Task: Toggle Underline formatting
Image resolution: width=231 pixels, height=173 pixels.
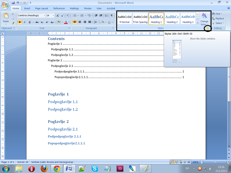Action: click(30, 22)
